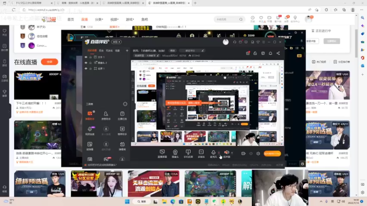
Task: Expand 分类 dropdown in Douyu navigation
Action: (x=99, y=19)
